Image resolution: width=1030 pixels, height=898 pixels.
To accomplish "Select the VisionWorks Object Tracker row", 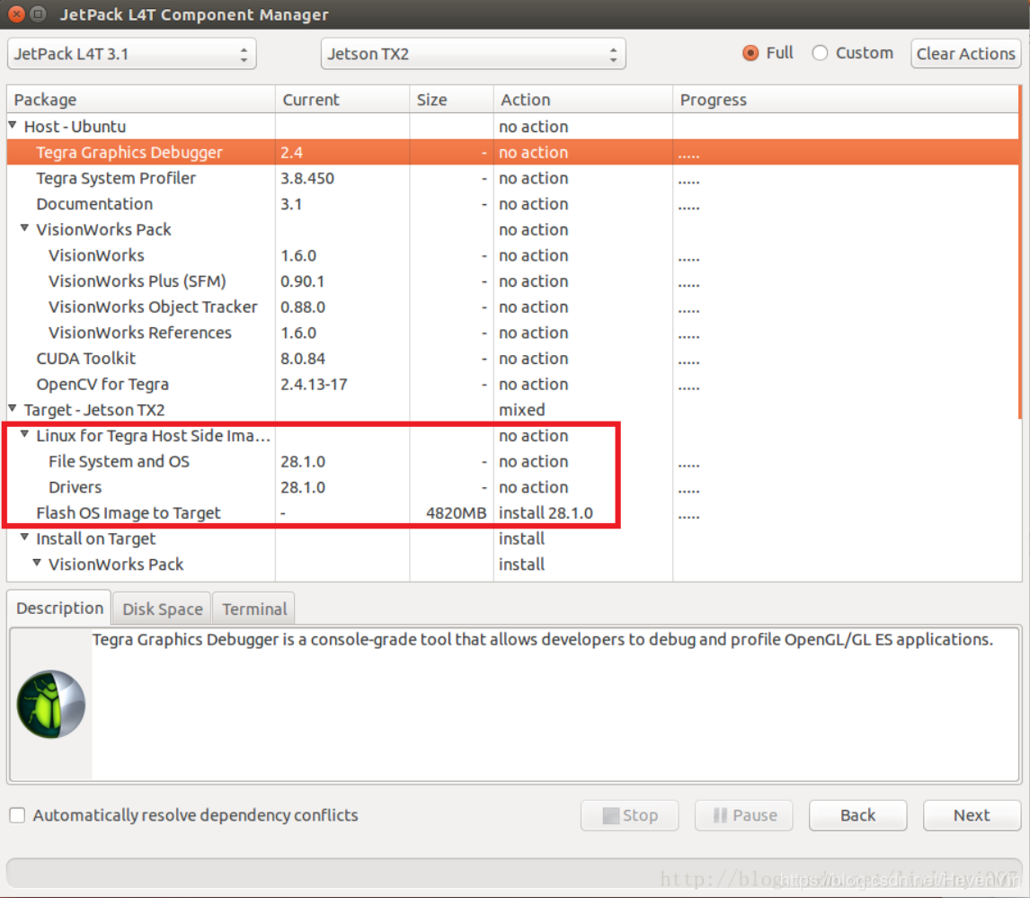I will (x=512, y=307).
